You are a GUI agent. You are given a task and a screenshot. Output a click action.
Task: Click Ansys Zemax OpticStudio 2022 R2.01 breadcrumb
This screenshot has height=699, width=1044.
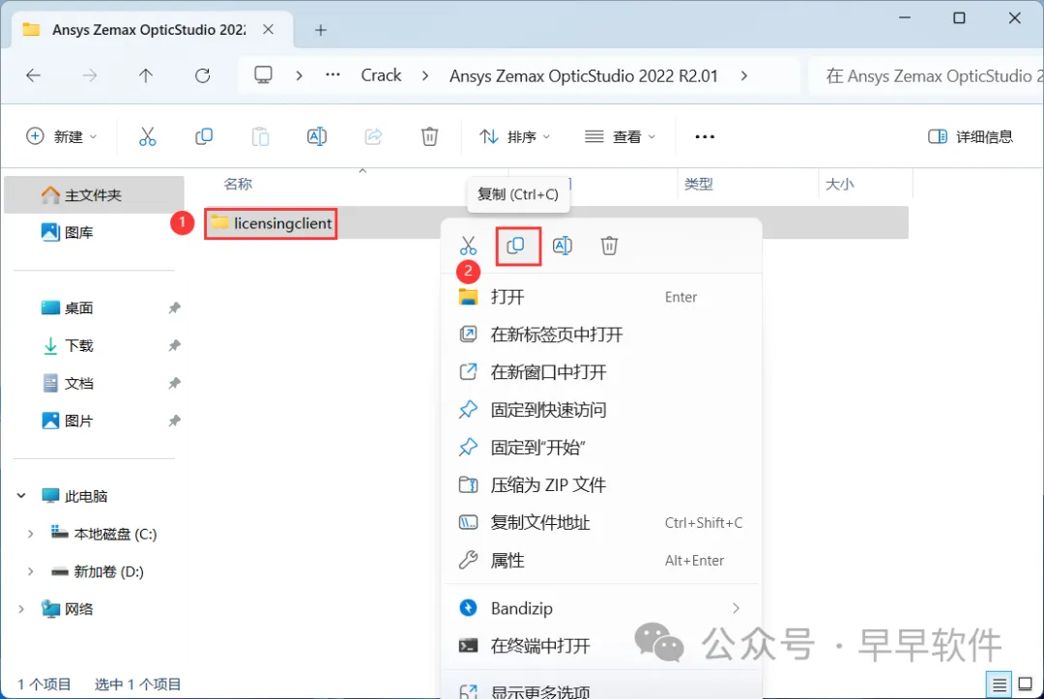point(583,75)
